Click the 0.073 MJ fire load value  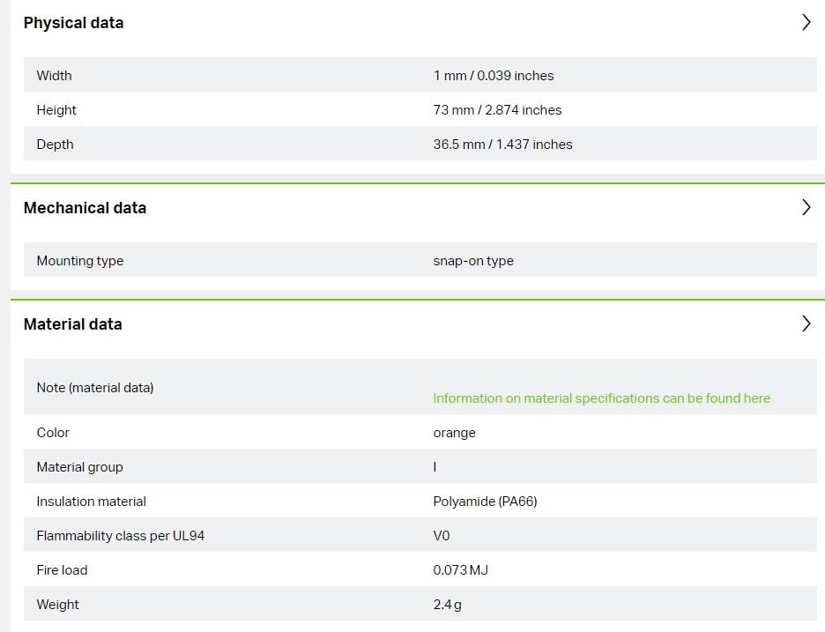[x=460, y=570]
